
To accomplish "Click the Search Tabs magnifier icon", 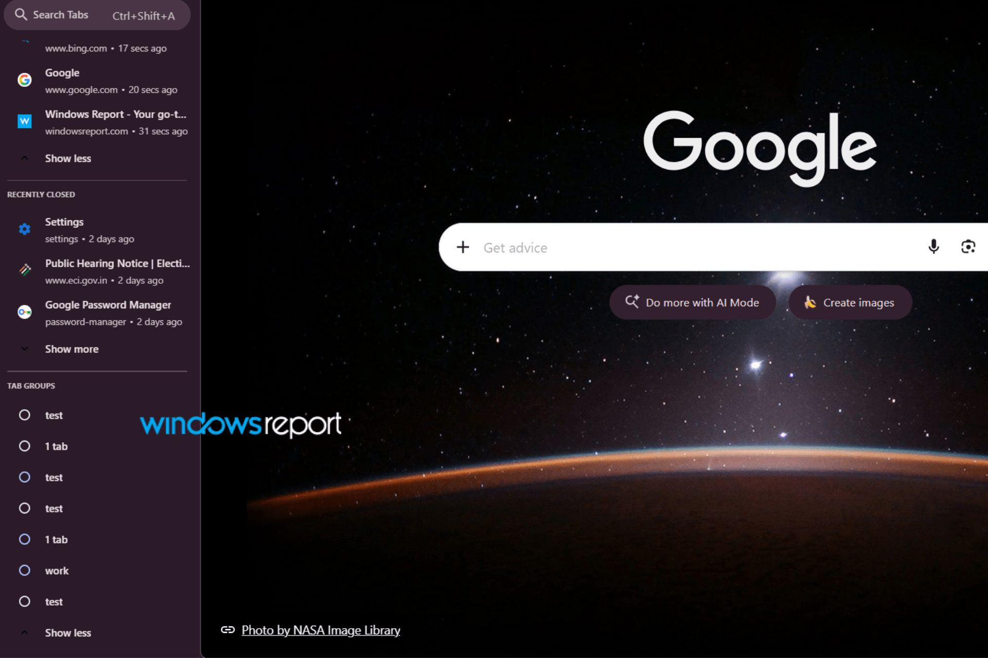I will coord(21,14).
